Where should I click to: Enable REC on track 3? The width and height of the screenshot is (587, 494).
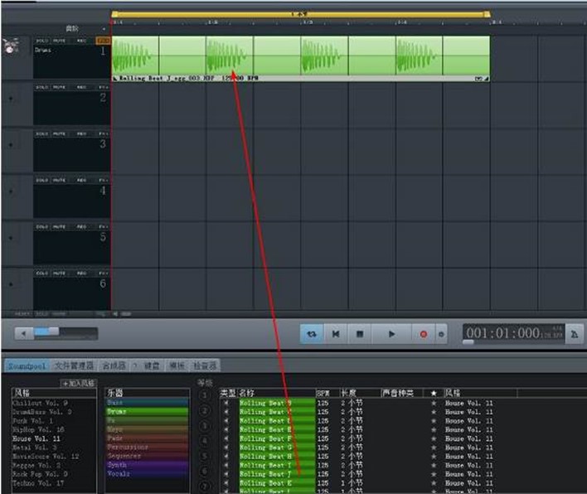point(81,133)
